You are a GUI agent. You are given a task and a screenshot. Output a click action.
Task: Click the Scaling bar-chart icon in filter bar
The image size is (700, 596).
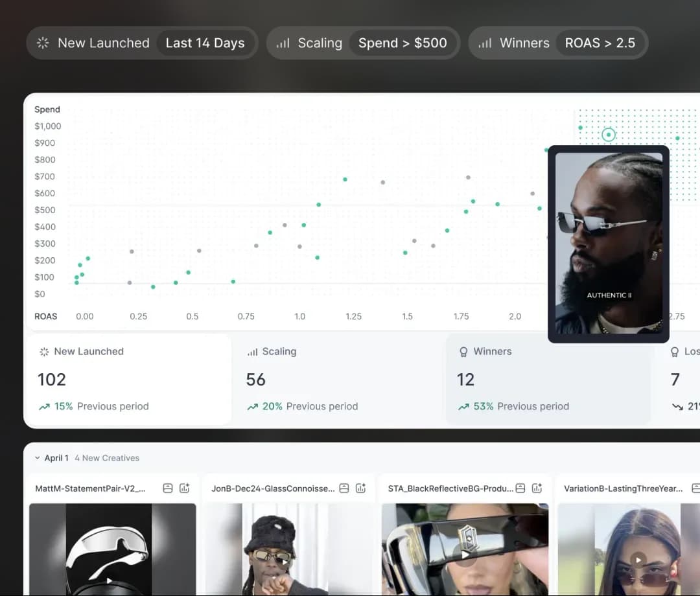coord(283,43)
